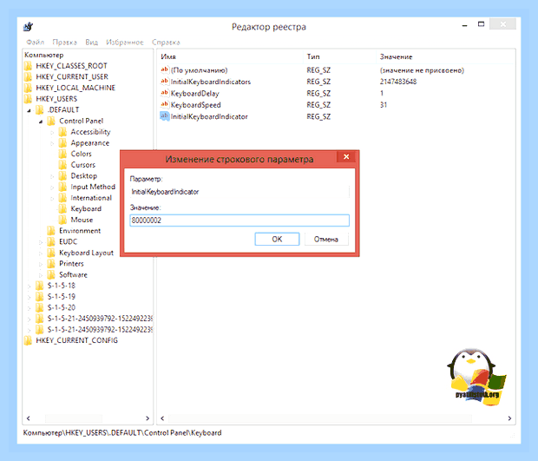Open the Файл menu

pyautogui.click(x=36, y=42)
